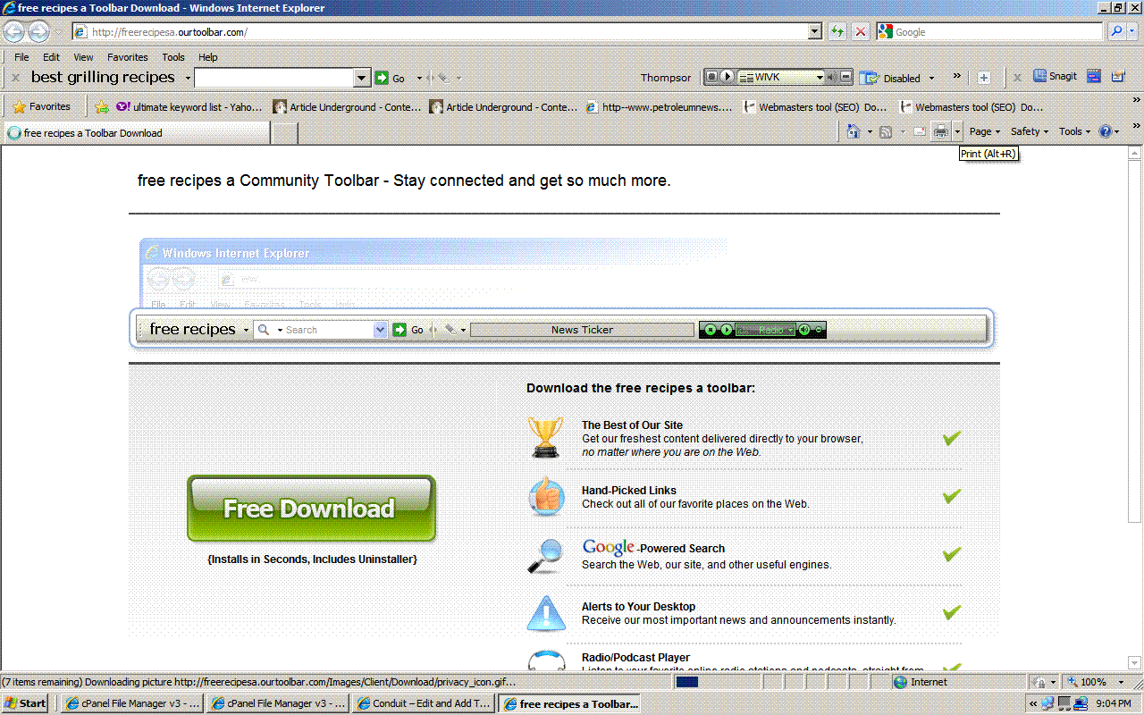Stop the WIVK radio player

pyautogui.click(x=711, y=77)
